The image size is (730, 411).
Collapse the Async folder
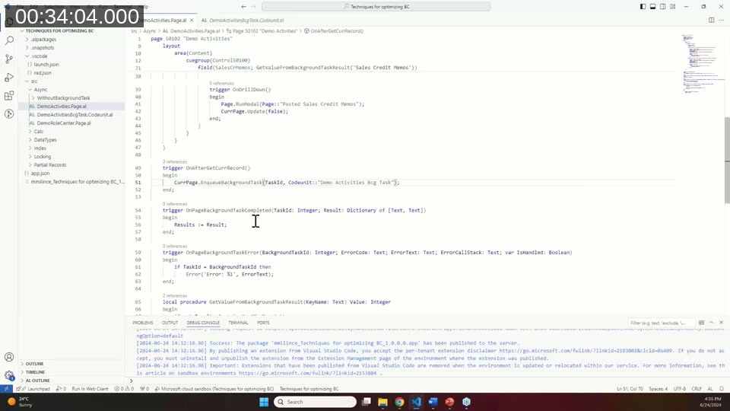40,90
